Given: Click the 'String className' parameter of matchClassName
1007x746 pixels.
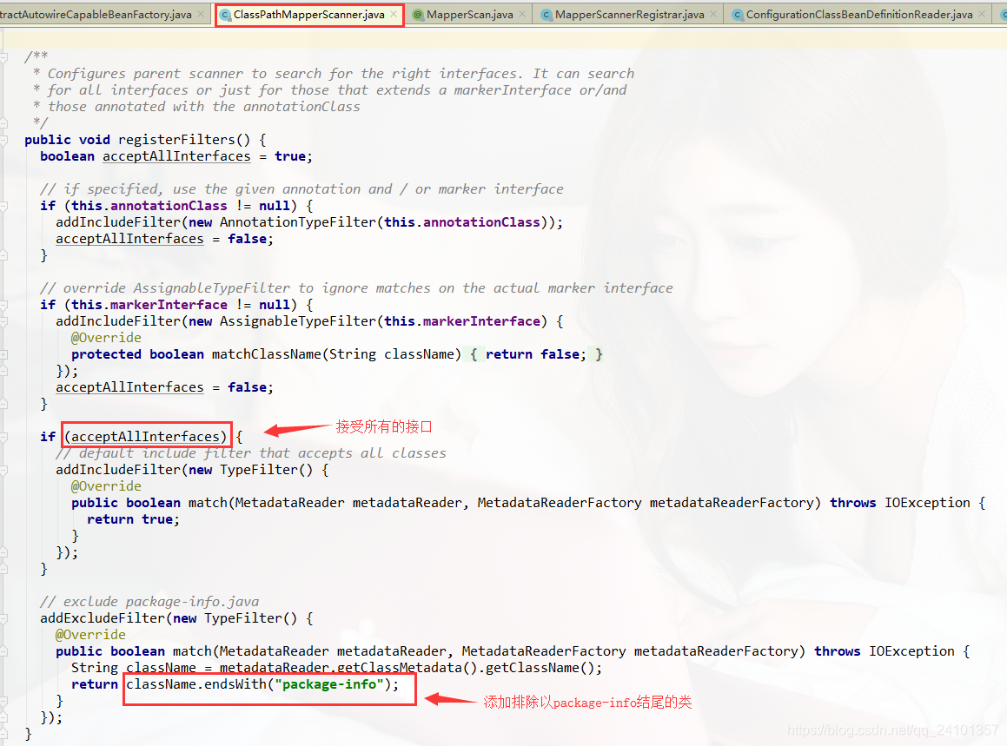Looking at the screenshot, I should point(391,354).
